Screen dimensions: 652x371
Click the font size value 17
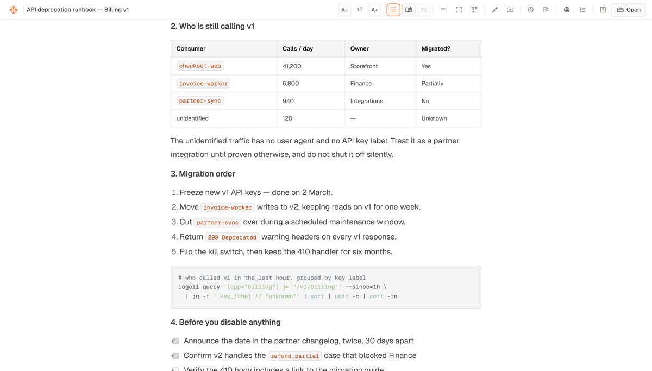click(x=359, y=10)
